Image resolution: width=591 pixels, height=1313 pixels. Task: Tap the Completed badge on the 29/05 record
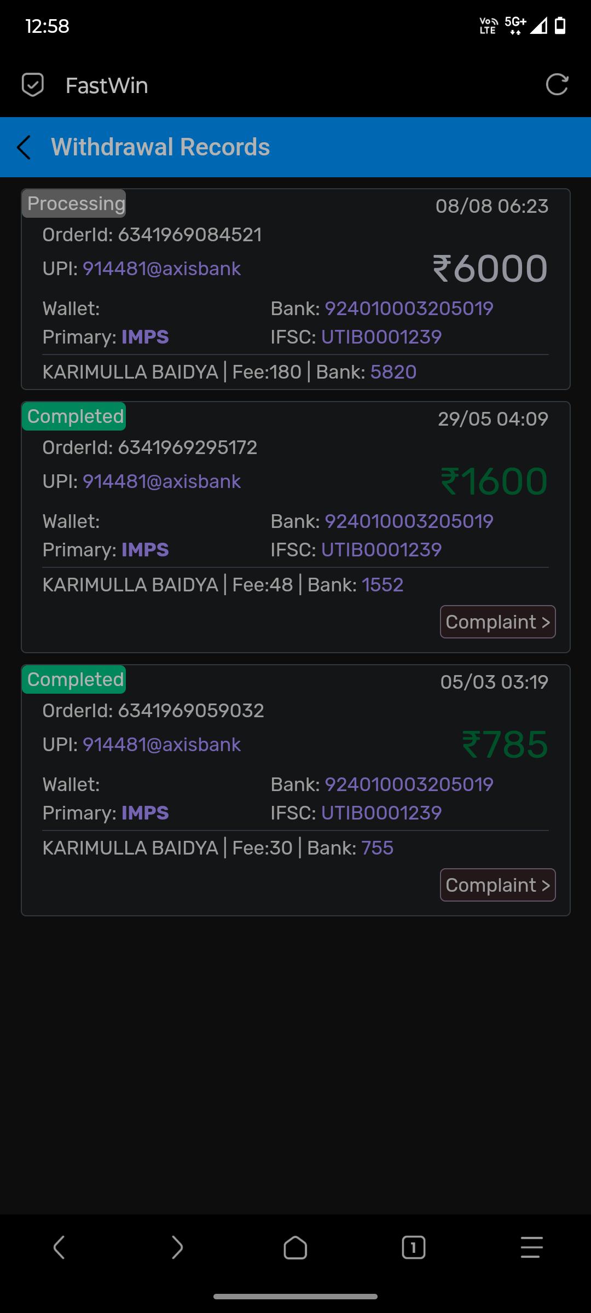[x=74, y=416]
